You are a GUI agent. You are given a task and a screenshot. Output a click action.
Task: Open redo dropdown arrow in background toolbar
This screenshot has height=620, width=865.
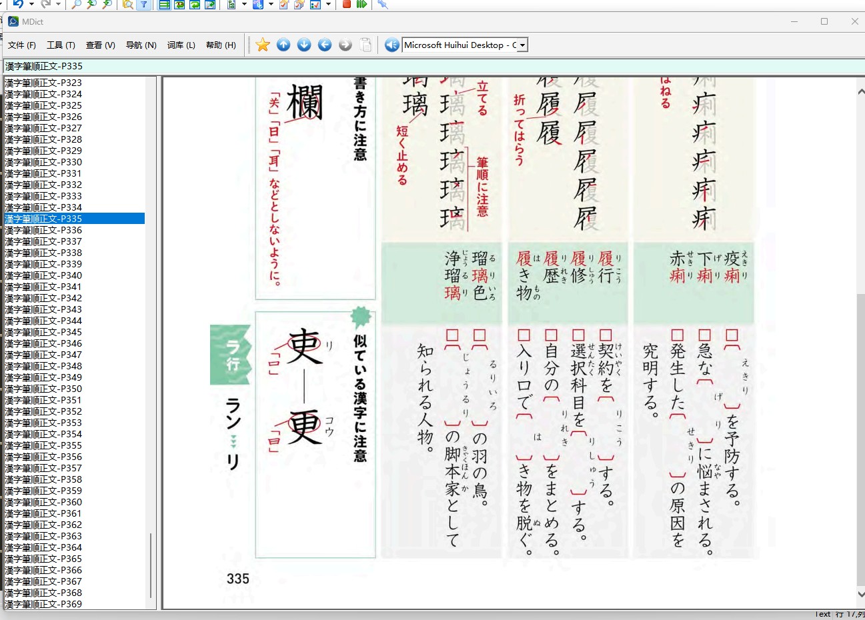coord(59,4)
